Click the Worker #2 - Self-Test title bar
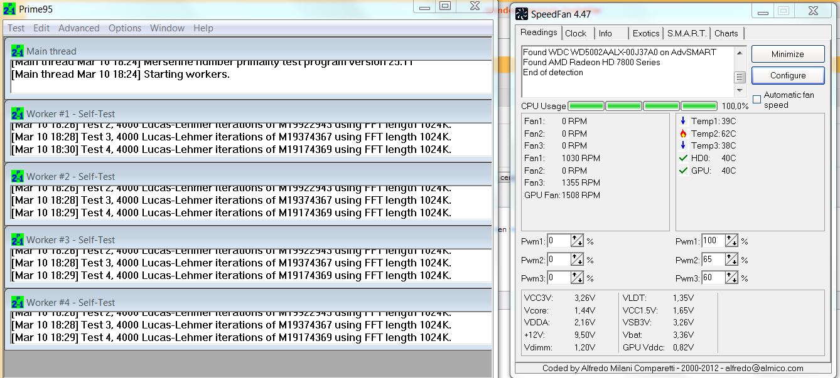This screenshot has height=378, width=840. coord(248,177)
